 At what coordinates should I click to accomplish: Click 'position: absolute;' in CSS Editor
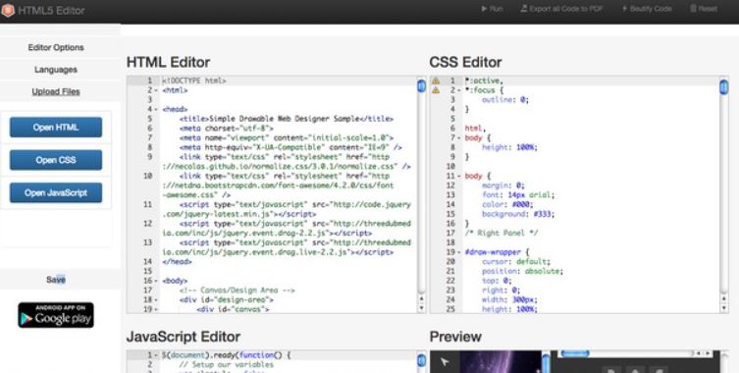(x=522, y=272)
